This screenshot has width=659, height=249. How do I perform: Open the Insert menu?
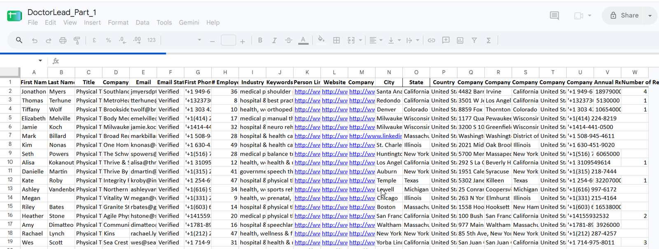point(92,23)
